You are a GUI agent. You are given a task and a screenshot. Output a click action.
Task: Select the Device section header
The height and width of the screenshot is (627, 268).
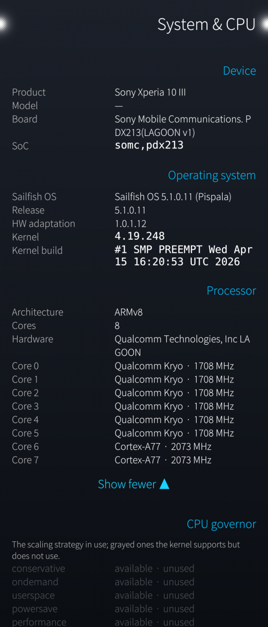coord(239,71)
